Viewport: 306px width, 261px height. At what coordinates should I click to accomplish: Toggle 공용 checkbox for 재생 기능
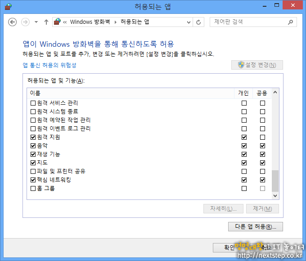pyautogui.click(x=262, y=154)
